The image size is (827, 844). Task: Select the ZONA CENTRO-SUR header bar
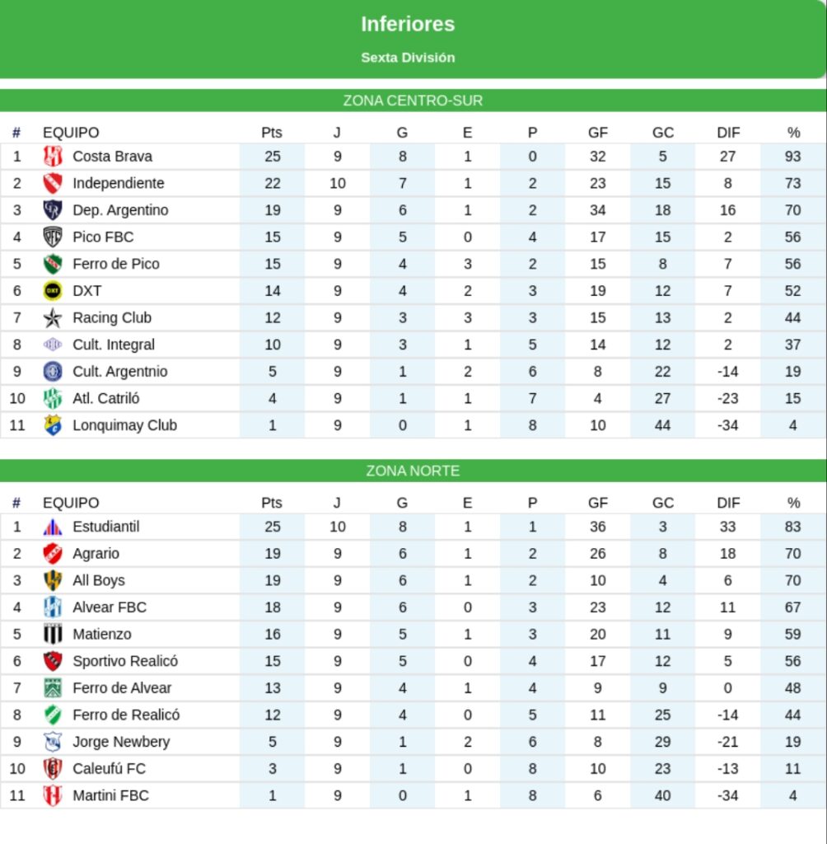tap(413, 101)
